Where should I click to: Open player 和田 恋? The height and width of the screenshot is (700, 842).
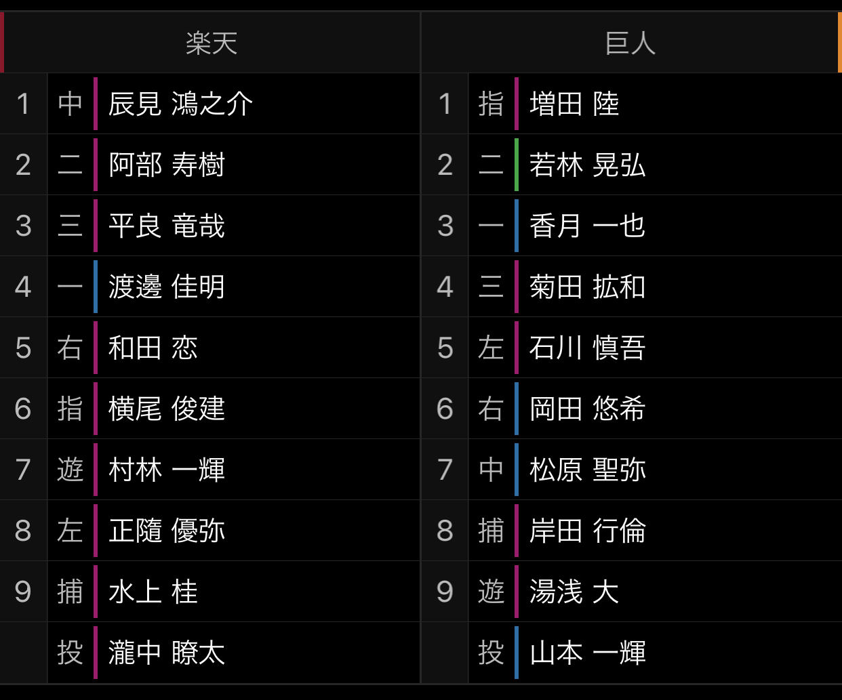153,348
